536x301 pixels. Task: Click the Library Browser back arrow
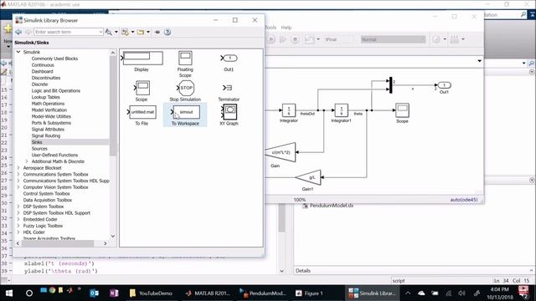18,32
